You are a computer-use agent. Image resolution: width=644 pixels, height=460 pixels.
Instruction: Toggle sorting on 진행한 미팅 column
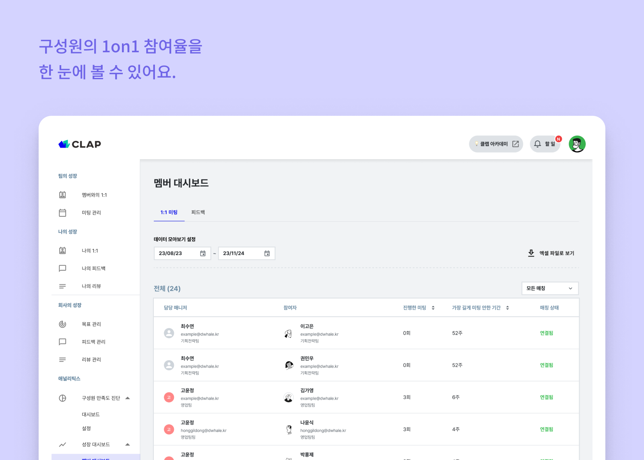tap(433, 308)
